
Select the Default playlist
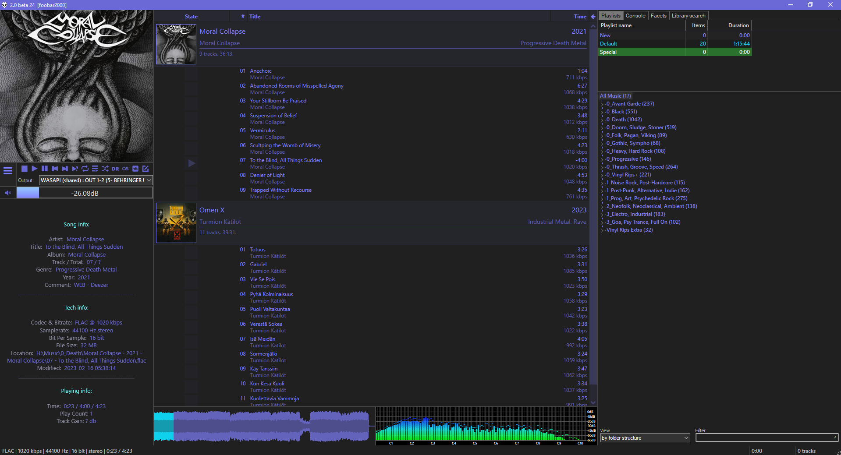pos(609,44)
